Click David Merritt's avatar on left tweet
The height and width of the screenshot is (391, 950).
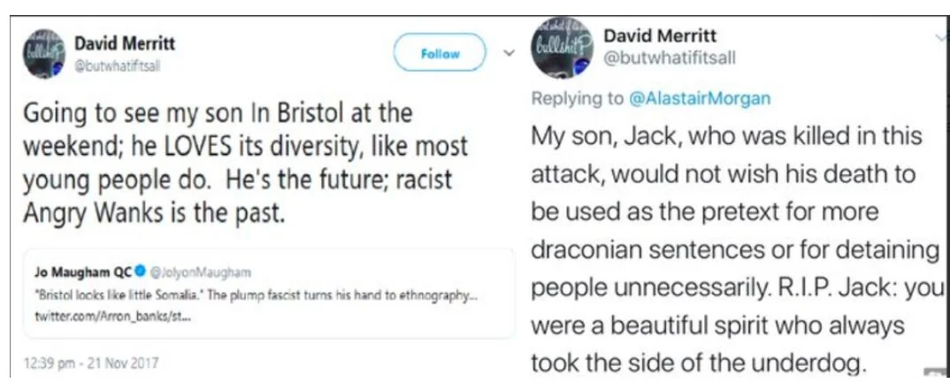(44, 54)
